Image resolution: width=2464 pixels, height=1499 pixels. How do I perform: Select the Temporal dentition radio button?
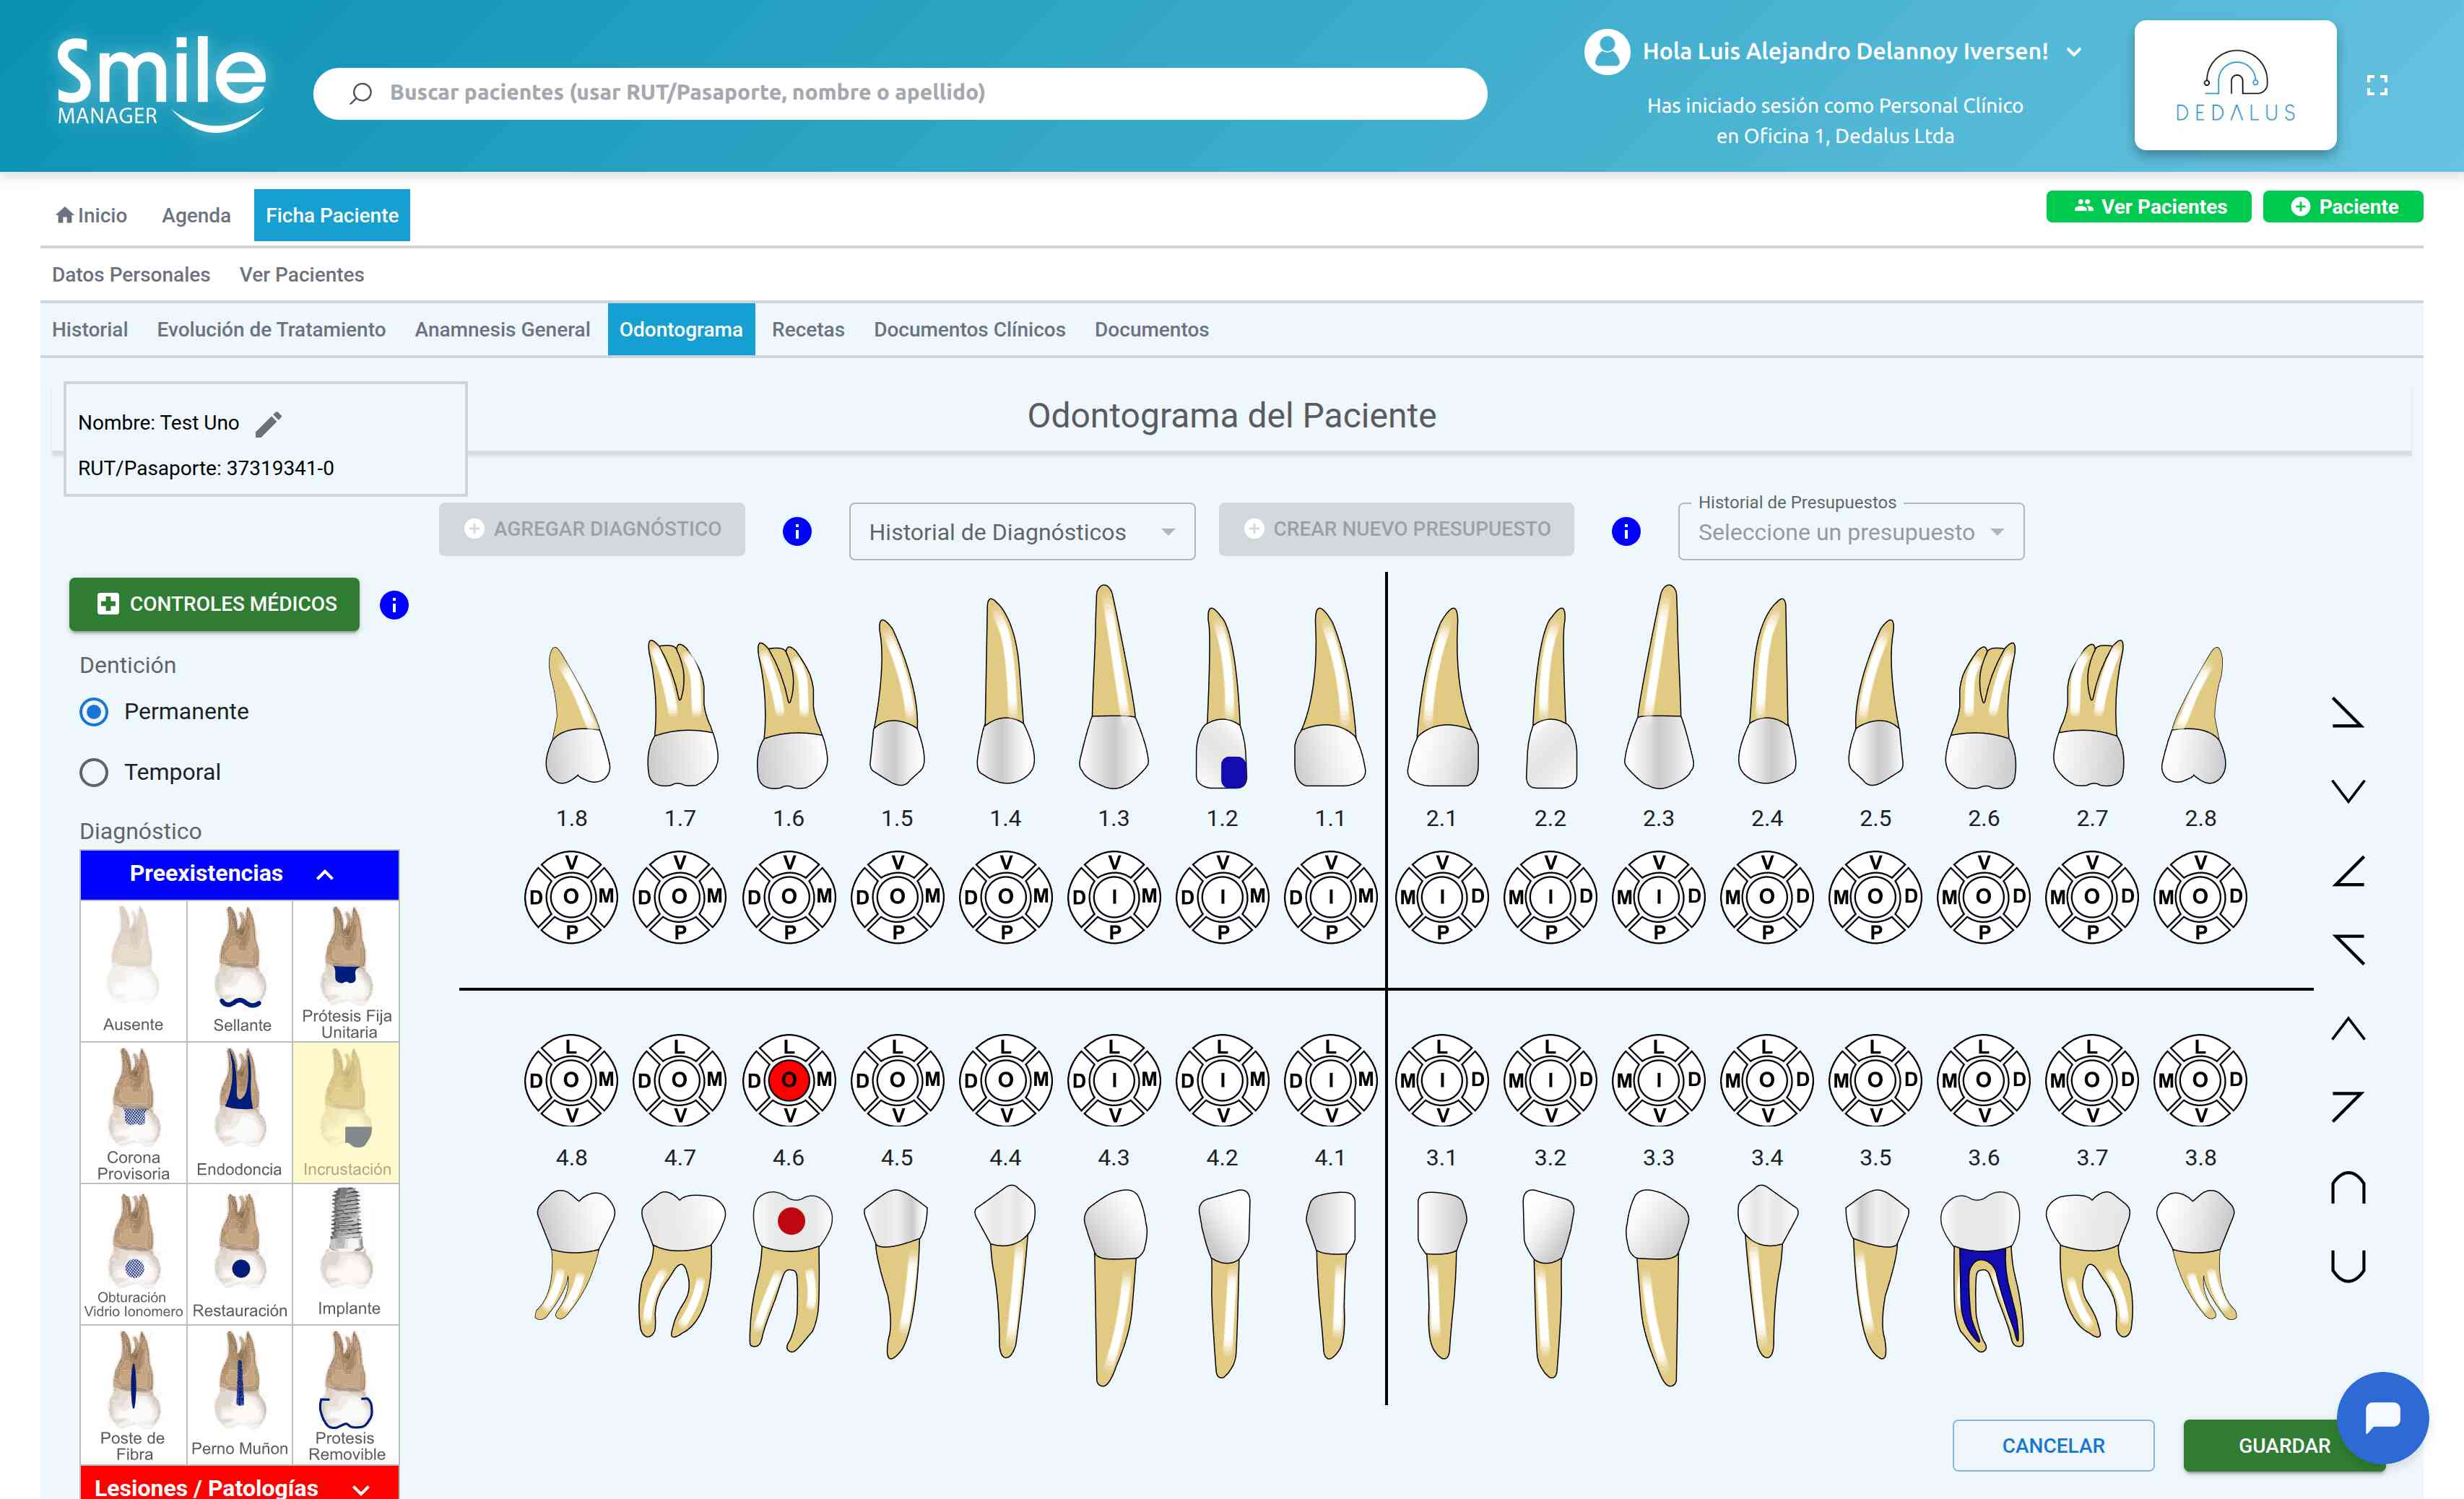(x=94, y=773)
